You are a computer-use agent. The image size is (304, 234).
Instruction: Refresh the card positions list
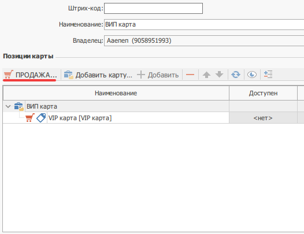point(236,75)
